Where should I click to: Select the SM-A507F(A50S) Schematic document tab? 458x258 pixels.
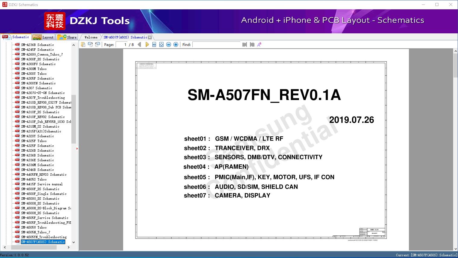point(125,37)
